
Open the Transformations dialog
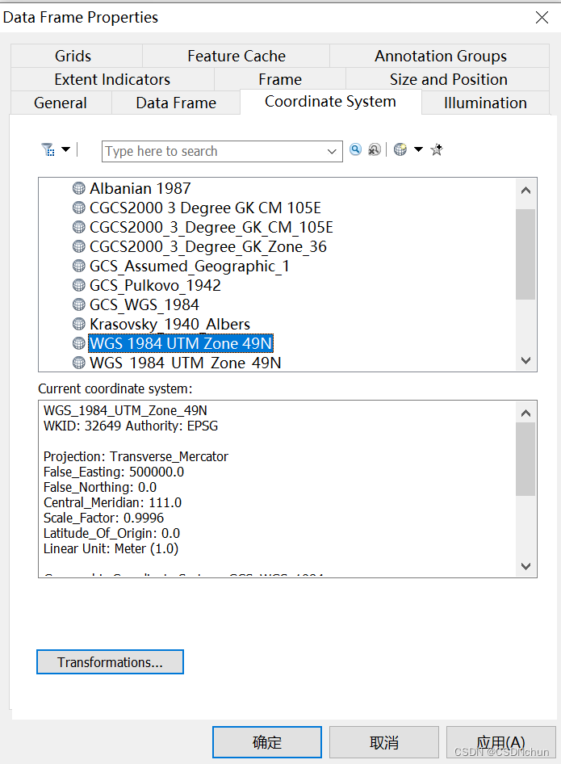[x=110, y=661]
